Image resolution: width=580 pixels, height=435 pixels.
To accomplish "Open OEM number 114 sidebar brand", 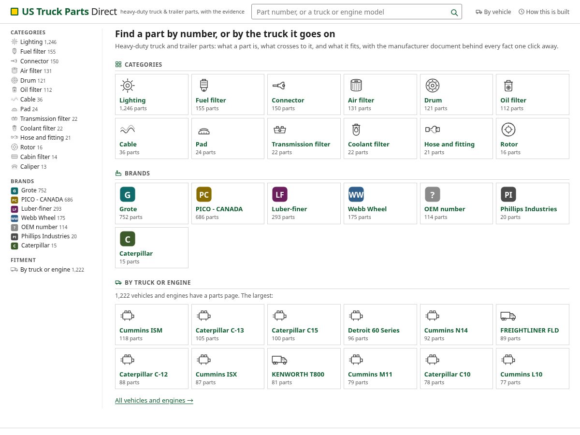I will coord(40,227).
